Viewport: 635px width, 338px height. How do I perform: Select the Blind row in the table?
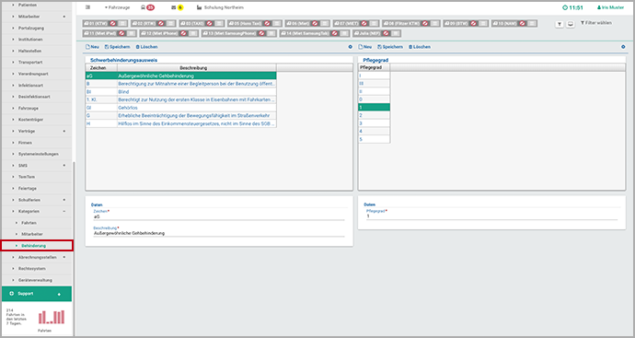[180, 92]
